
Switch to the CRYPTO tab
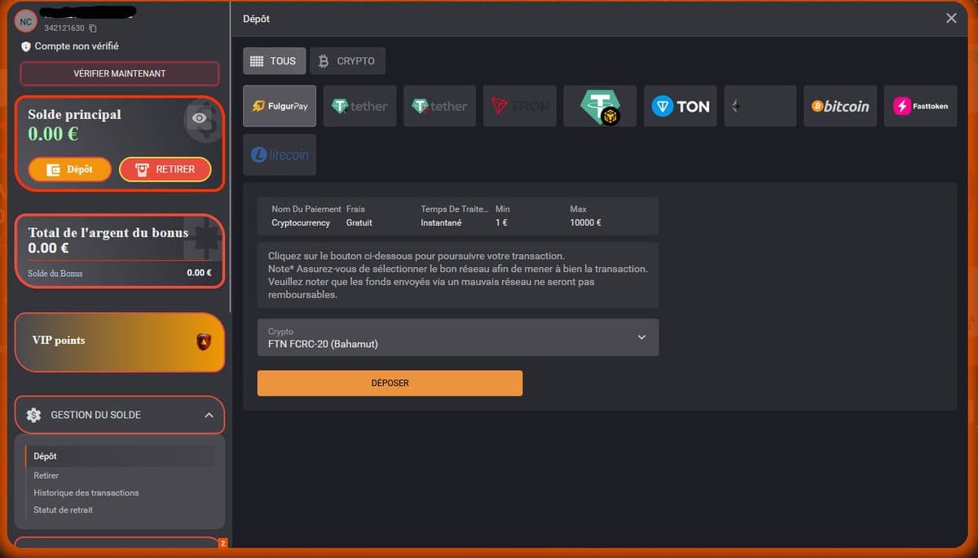[x=347, y=61]
